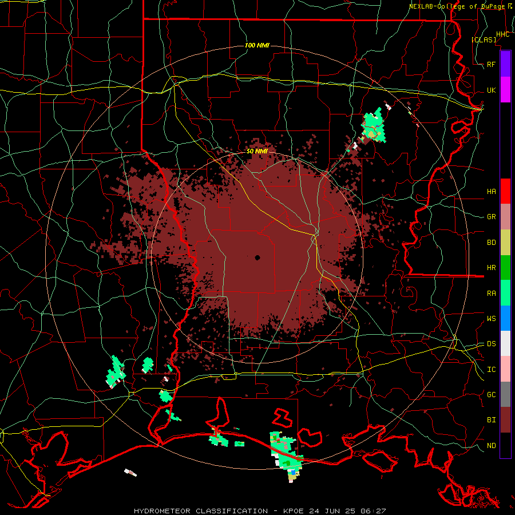Click the GC legend label
515x515 pixels.
point(491,394)
